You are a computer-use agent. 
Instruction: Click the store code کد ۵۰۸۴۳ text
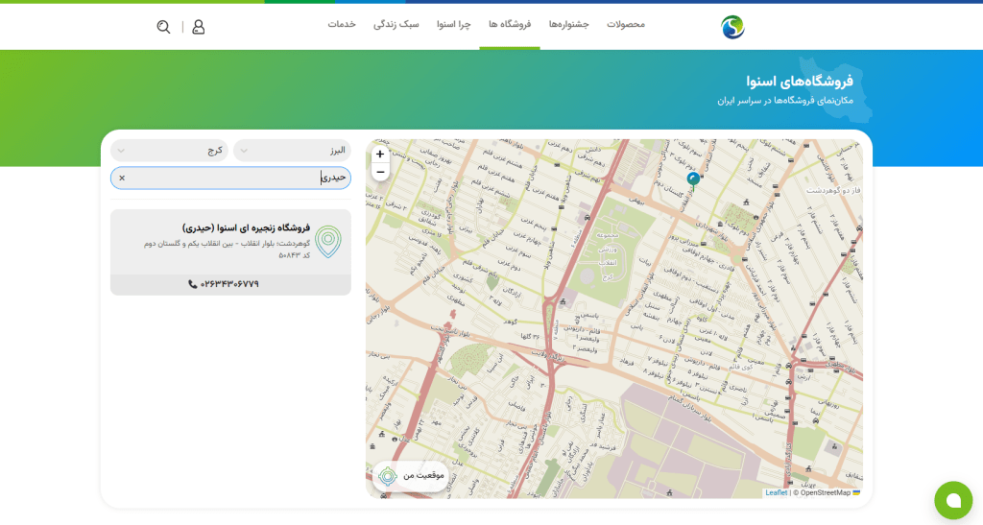tap(294, 255)
